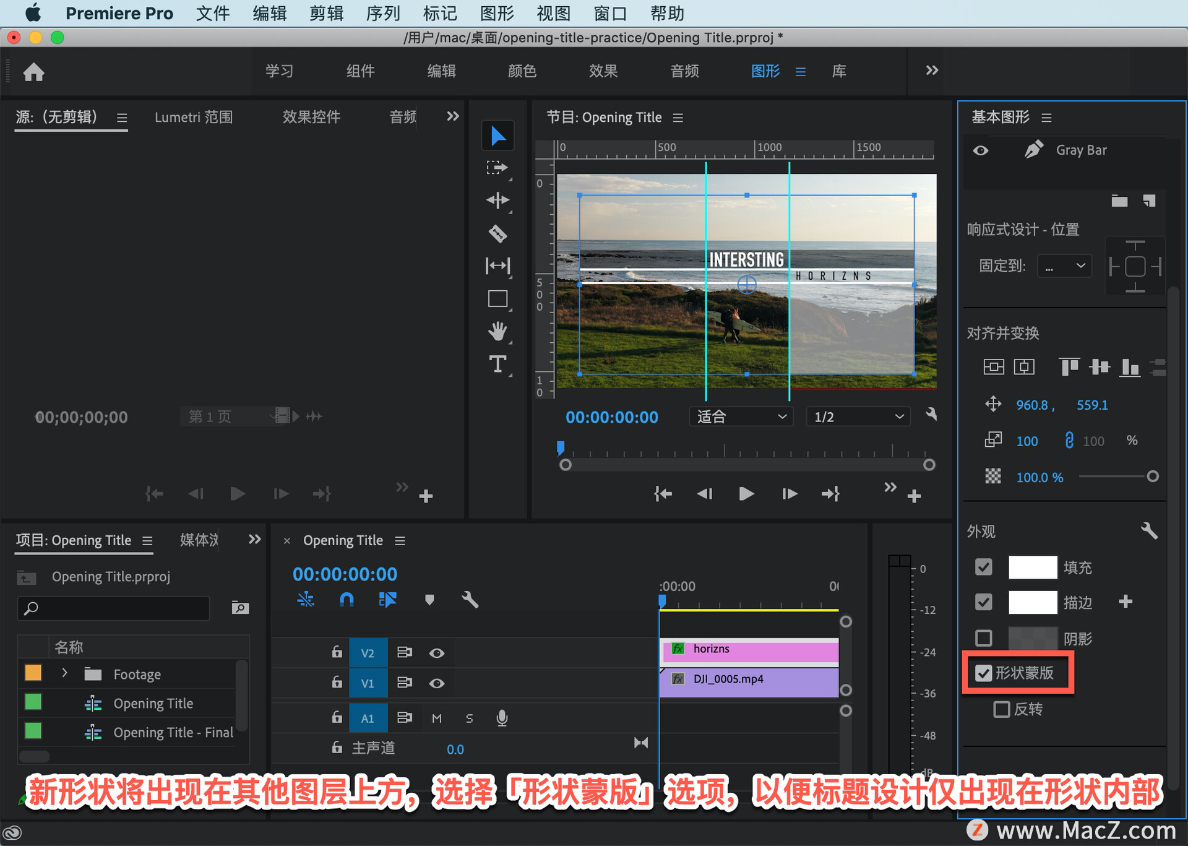The width and height of the screenshot is (1188, 846).
Task: Switch to the 颜色 workspace tab
Action: pos(522,71)
